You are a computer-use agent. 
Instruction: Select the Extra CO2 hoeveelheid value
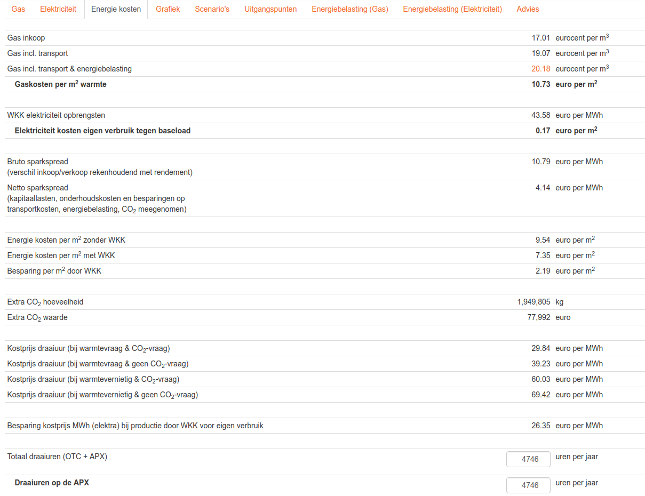pyautogui.click(x=533, y=302)
